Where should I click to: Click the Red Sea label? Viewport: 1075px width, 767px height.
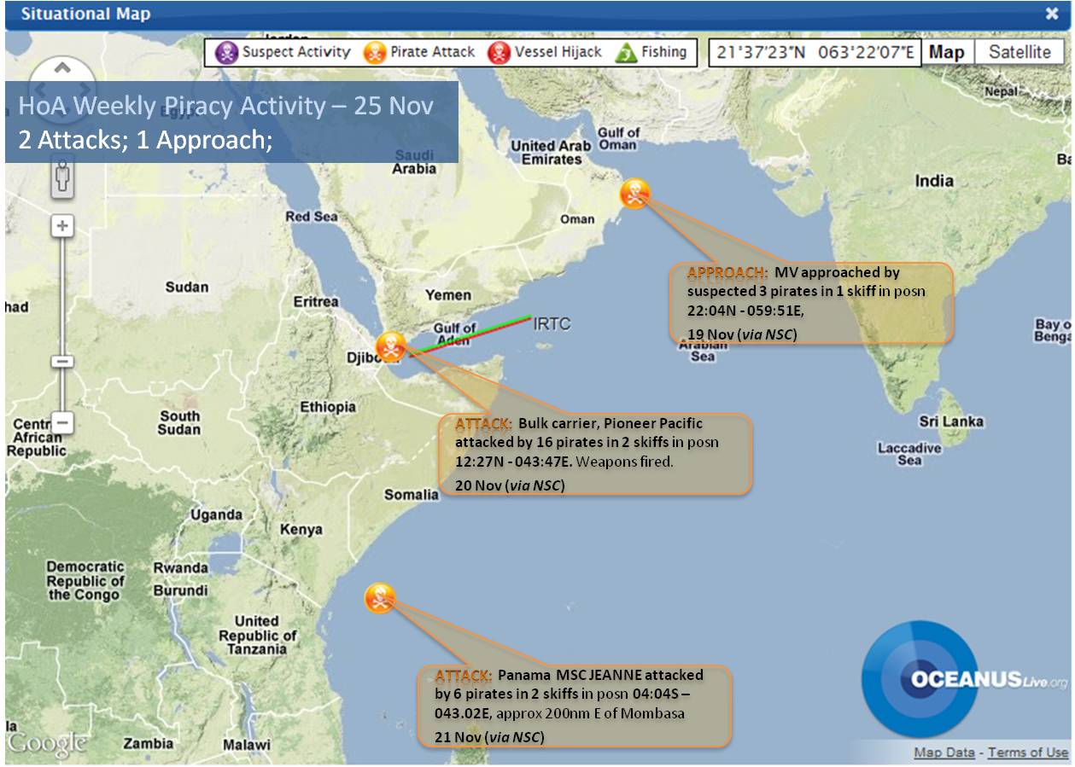coord(312,217)
